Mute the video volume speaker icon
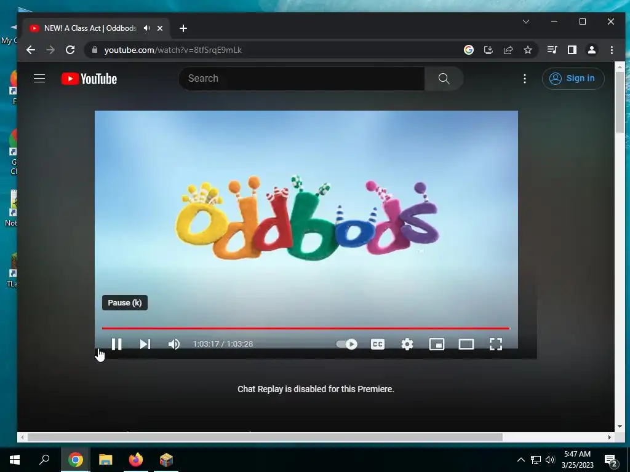Viewport: 630px width, 472px height. [x=174, y=344]
